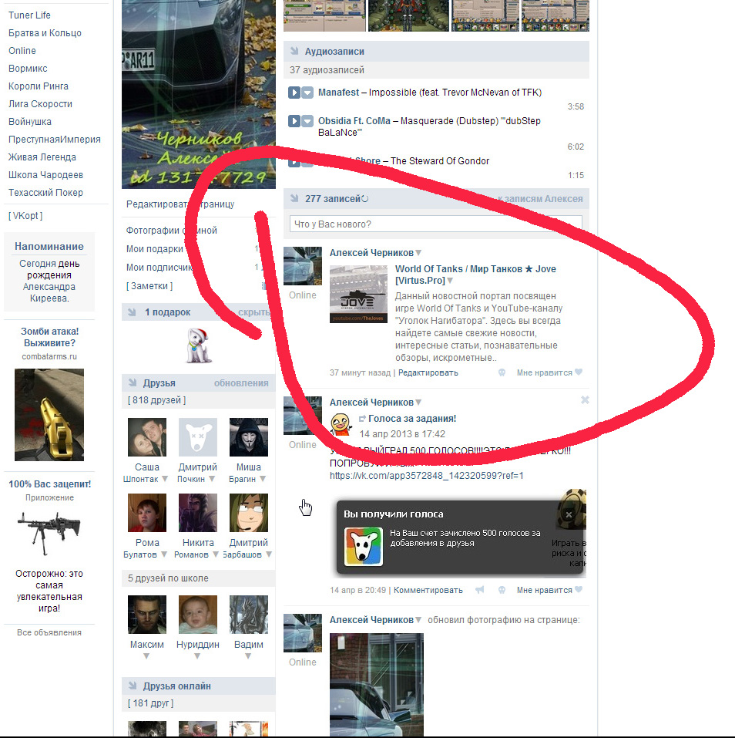Open the 37 аудиозаписей link
This screenshot has height=738, width=735.
[x=327, y=69]
